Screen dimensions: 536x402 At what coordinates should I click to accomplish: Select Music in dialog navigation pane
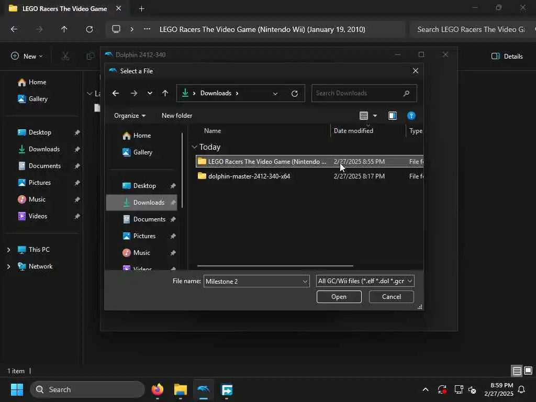[142, 253]
